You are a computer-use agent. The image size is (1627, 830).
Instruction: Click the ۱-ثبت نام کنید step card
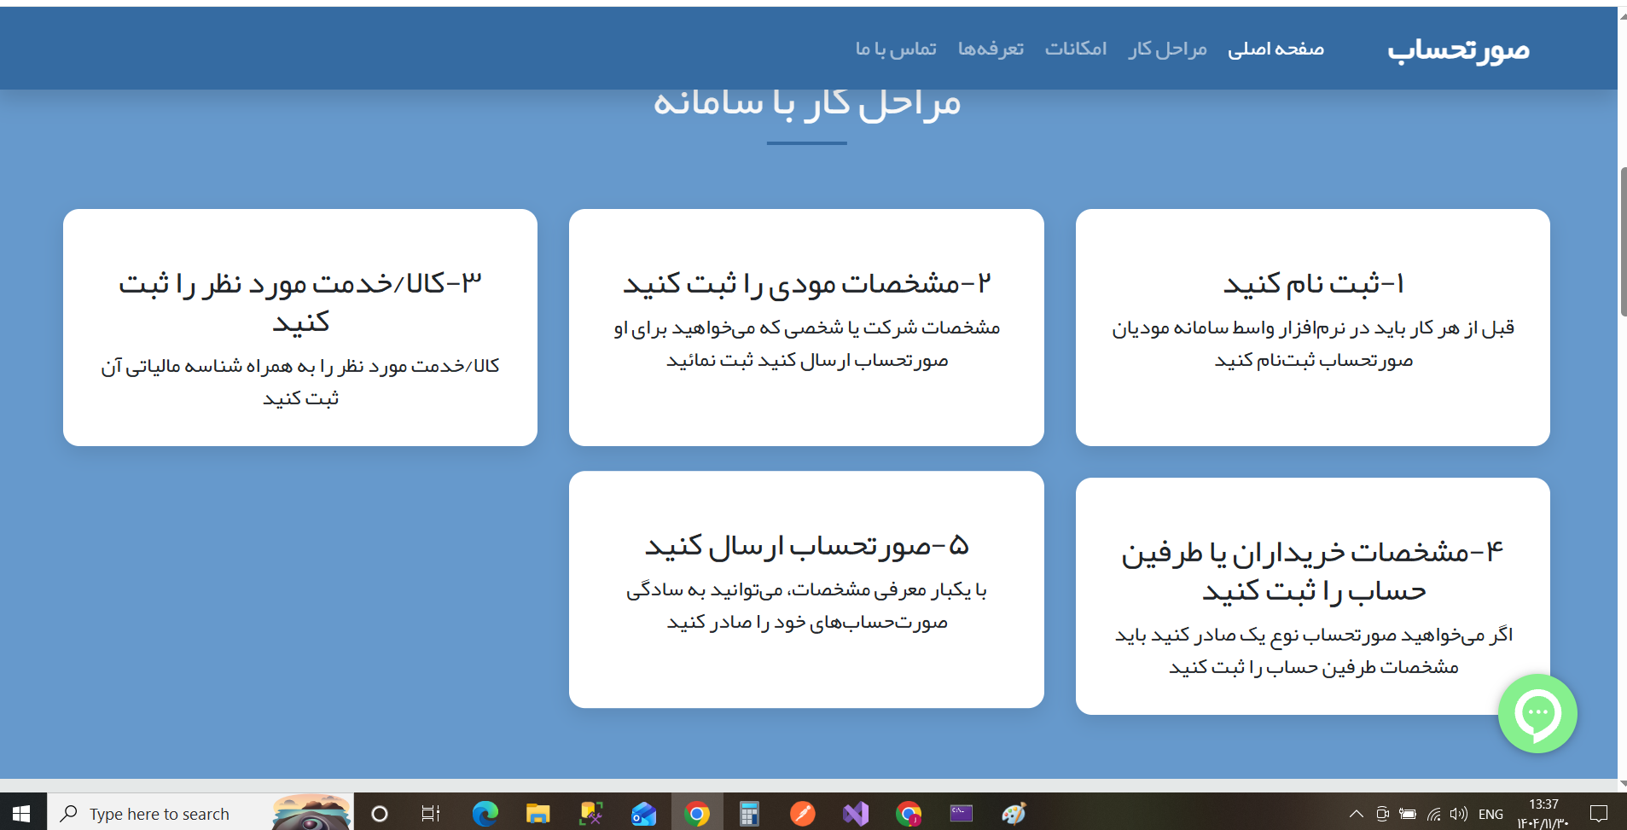(1312, 327)
